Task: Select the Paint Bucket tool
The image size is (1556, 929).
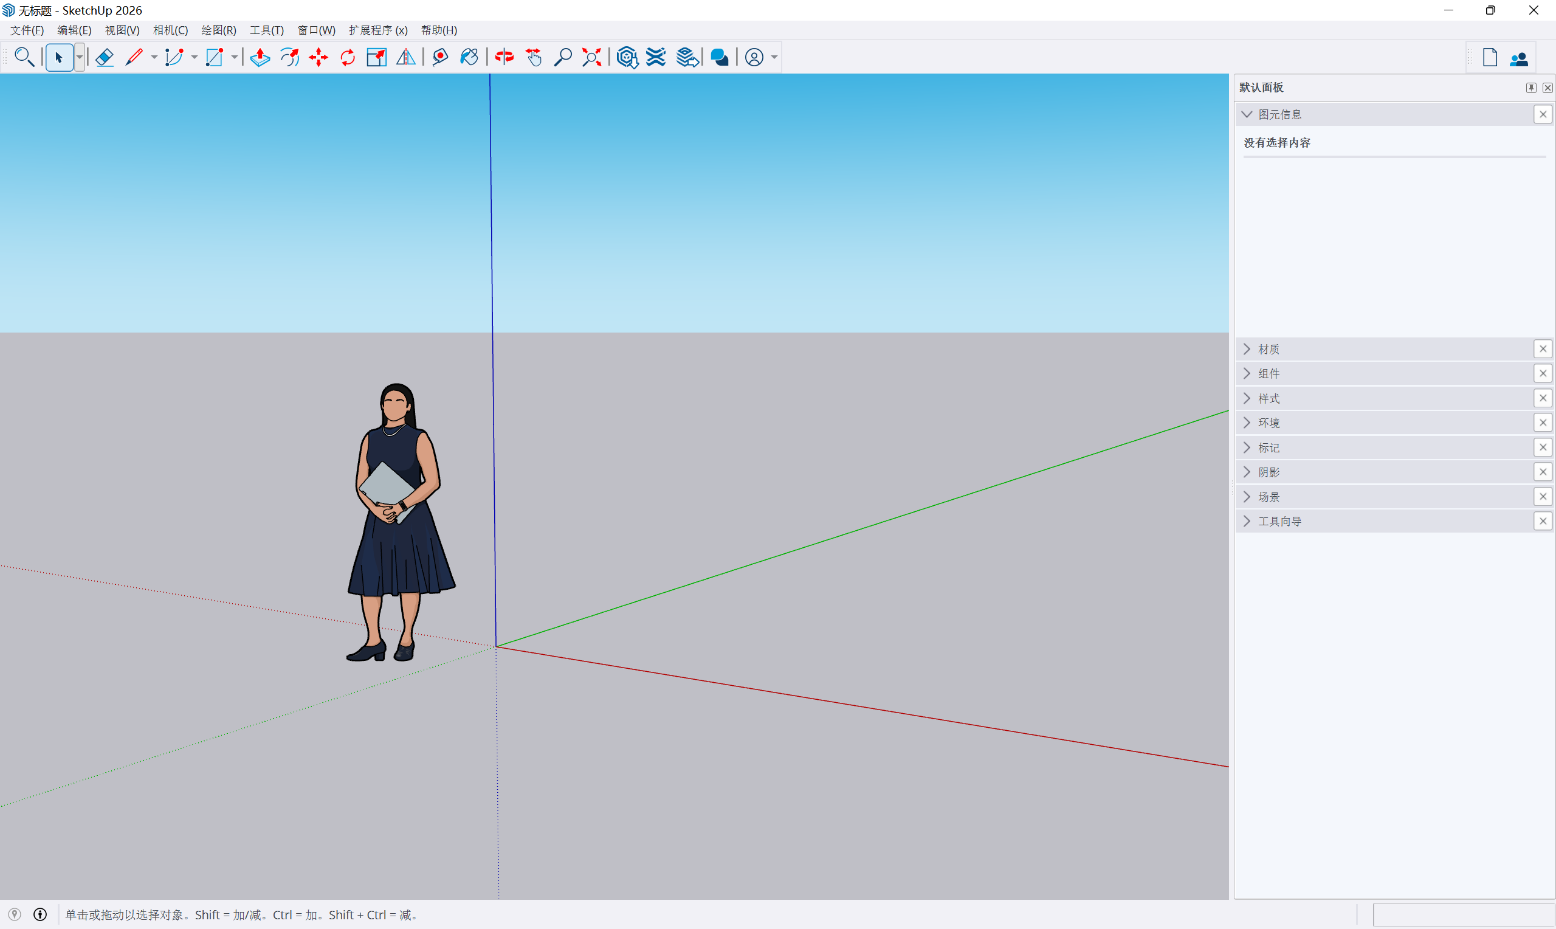Action: click(x=469, y=58)
